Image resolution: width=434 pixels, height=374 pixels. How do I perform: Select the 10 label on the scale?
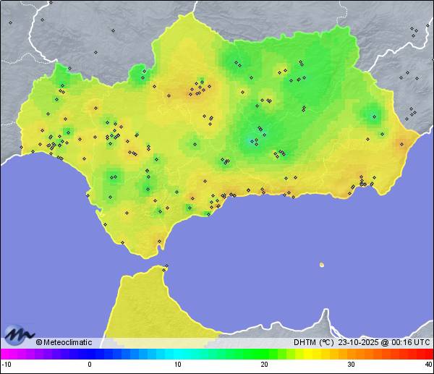[x=177, y=364]
